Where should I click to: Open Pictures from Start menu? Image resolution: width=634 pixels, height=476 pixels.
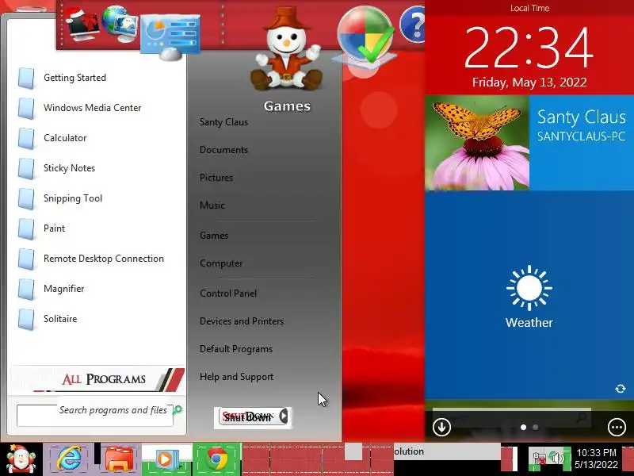(216, 178)
